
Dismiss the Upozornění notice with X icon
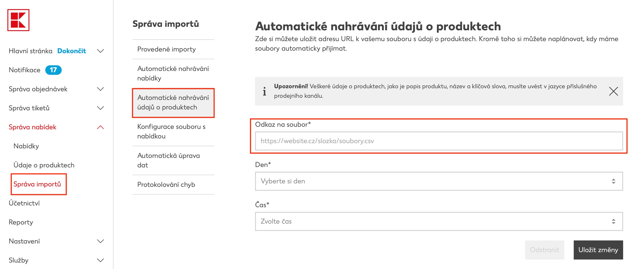pos(613,91)
